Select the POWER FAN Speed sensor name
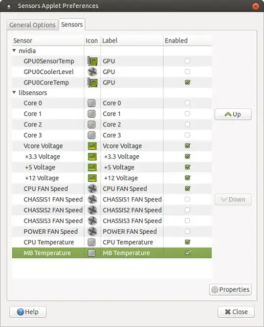 pos(50,231)
